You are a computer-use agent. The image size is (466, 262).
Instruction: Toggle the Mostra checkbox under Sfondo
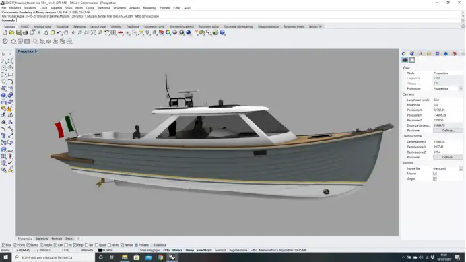pyautogui.click(x=435, y=174)
